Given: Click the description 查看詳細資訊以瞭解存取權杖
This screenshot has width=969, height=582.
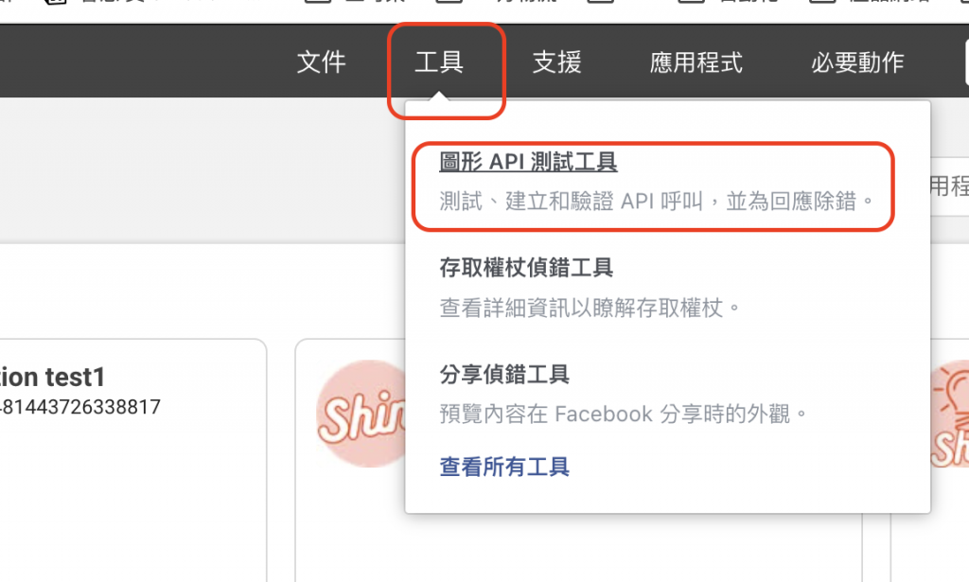Looking at the screenshot, I should coord(590,307).
